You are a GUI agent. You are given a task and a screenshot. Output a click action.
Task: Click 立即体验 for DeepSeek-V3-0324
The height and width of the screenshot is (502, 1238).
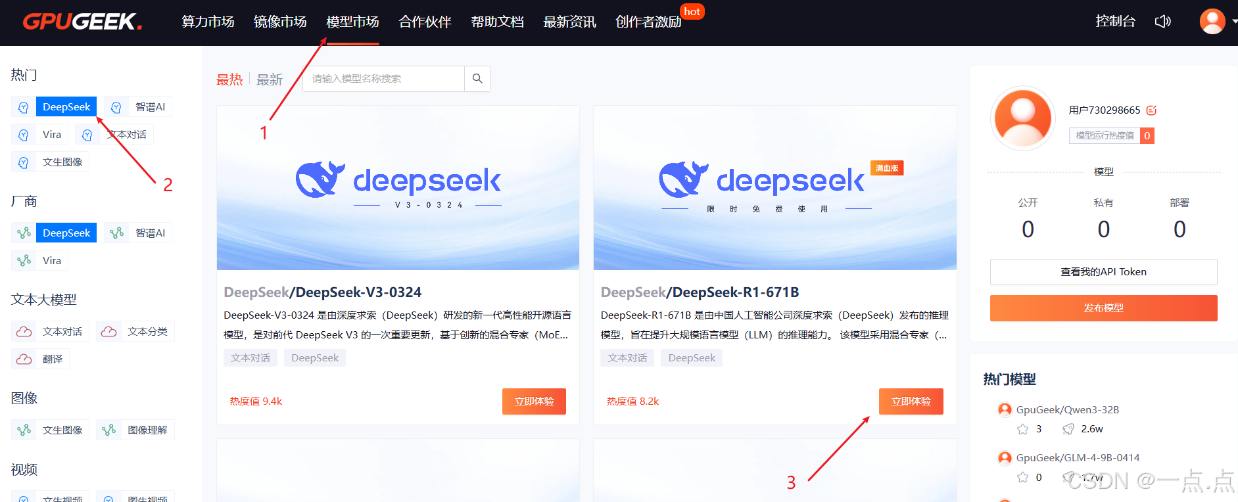click(534, 401)
